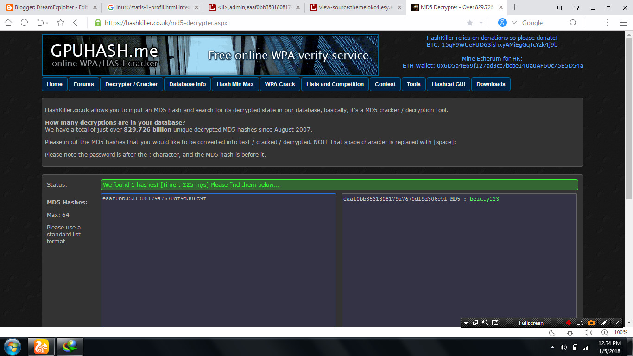Close the Blogger DreamExploiter tab
Viewport: 633px width, 356px height.
tap(96, 7)
